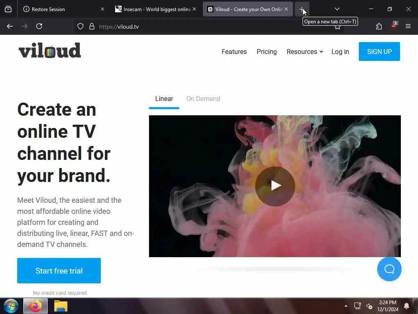Click the site padlock security icon
The height and width of the screenshot is (314, 418).
point(92,27)
